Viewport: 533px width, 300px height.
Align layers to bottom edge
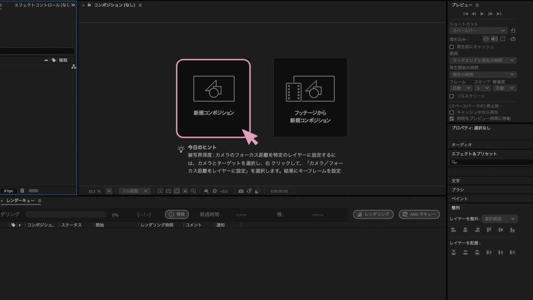click(513, 230)
